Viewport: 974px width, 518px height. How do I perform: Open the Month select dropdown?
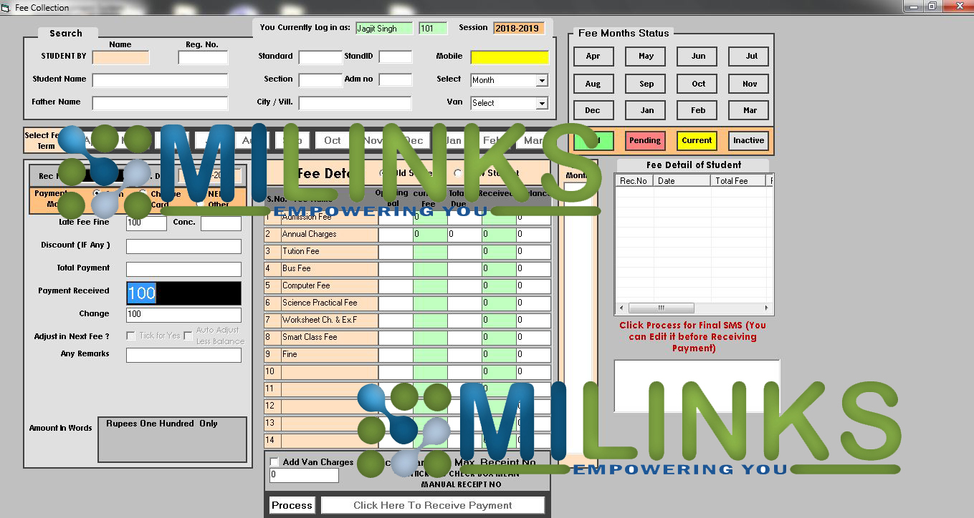pyautogui.click(x=542, y=80)
